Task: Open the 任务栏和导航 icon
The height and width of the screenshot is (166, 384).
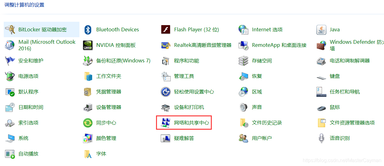Action: coord(321,92)
